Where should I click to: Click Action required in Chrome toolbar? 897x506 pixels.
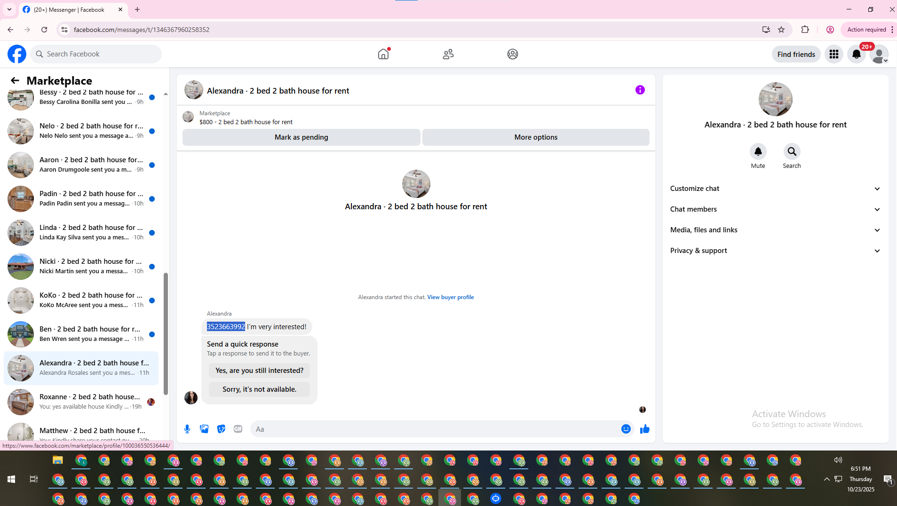coord(866,30)
